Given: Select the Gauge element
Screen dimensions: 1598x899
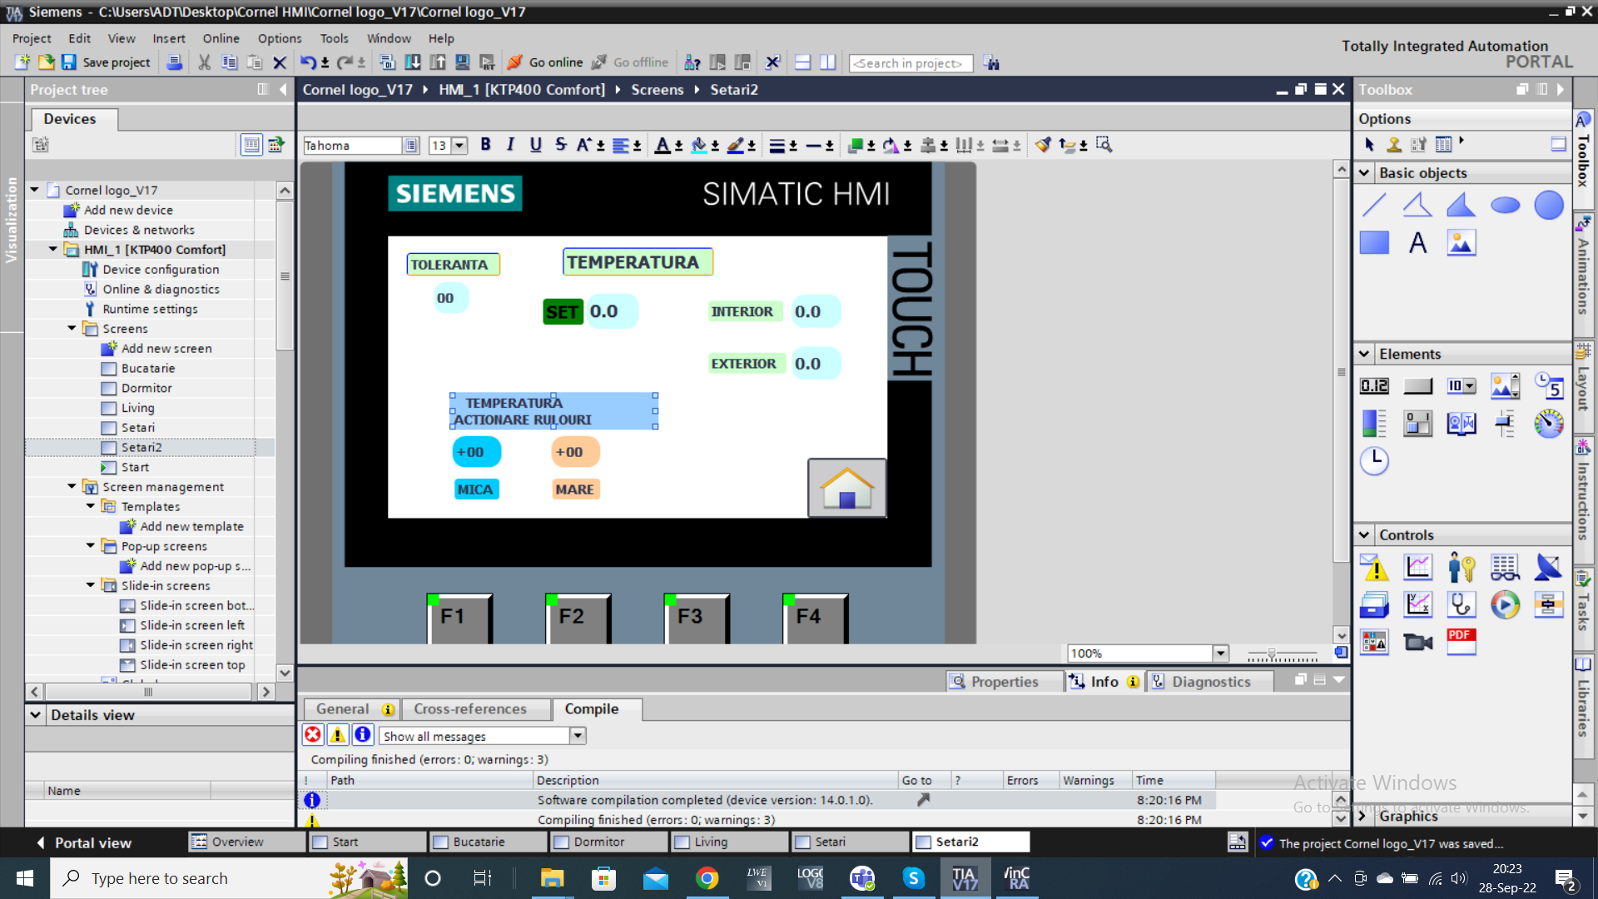Looking at the screenshot, I should pyautogui.click(x=1548, y=424).
